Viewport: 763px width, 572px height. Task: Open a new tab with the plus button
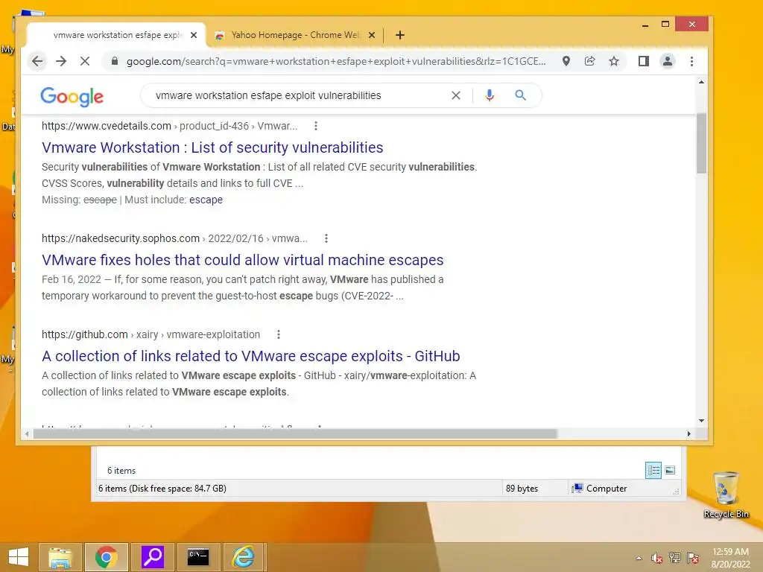click(x=400, y=35)
